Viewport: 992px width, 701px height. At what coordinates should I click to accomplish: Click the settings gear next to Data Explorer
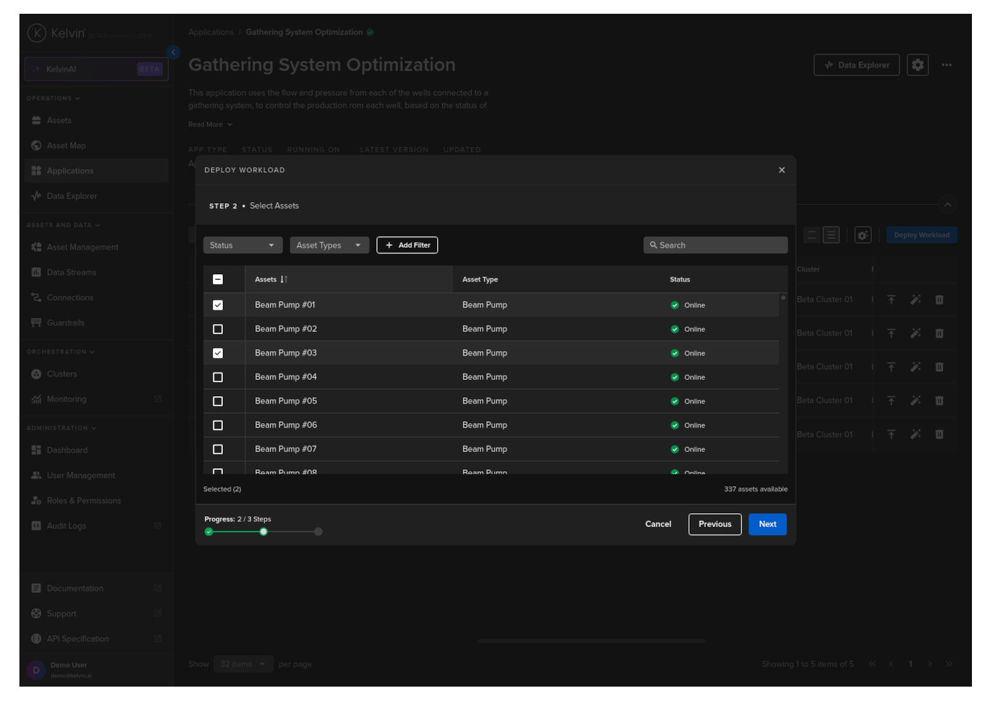click(x=917, y=65)
